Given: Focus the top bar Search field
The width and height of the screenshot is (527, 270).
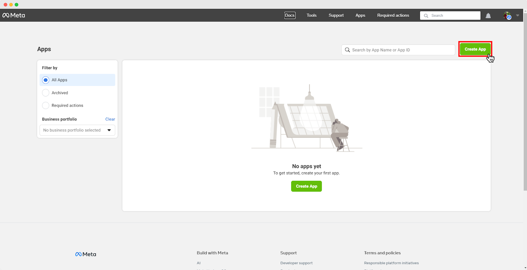Looking at the screenshot, I should 450,15.
